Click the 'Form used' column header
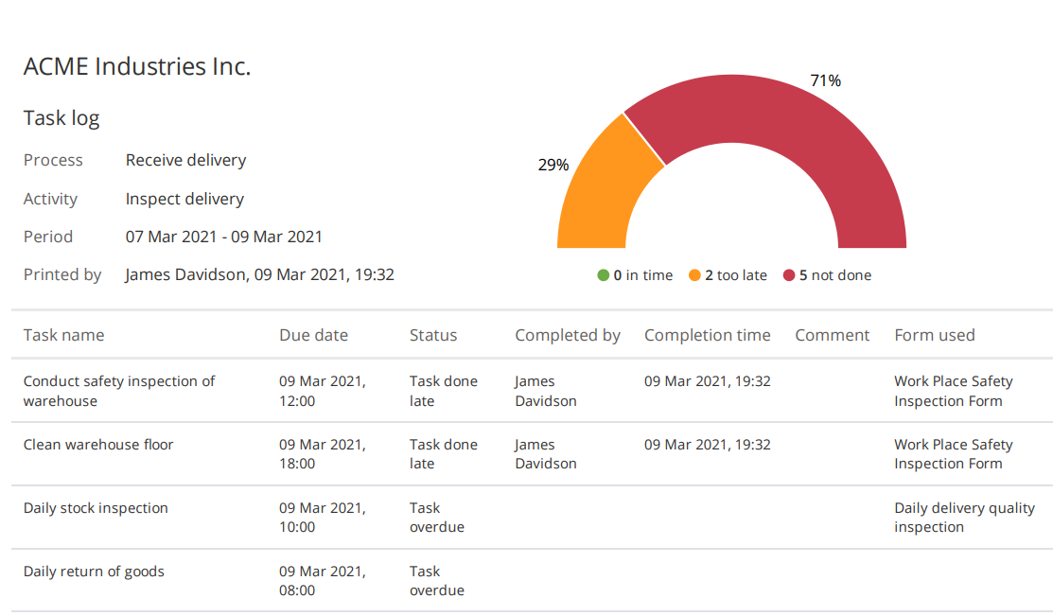1053x616 pixels. [x=935, y=335]
